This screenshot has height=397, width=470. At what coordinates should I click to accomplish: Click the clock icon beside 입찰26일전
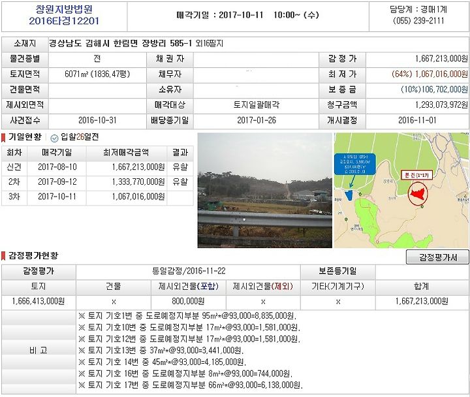(x=54, y=138)
